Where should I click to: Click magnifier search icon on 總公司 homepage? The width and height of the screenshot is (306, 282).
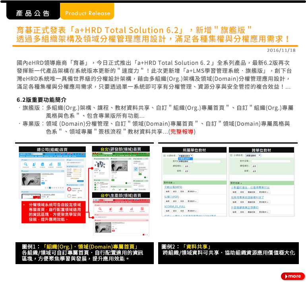25,164
